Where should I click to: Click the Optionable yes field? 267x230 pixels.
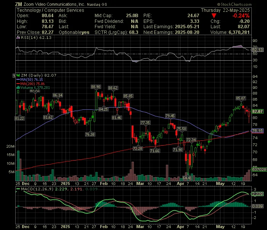point(74,32)
